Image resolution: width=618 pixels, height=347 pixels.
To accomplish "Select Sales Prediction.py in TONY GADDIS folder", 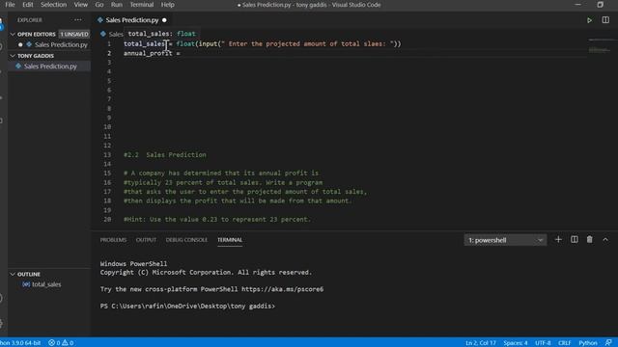I will click(x=50, y=67).
